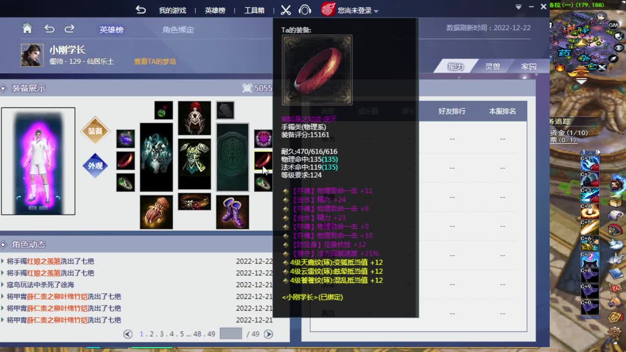This screenshot has height=352, width=626.
Task: Select the green pendant necklace slot
Action: [x=163, y=110]
